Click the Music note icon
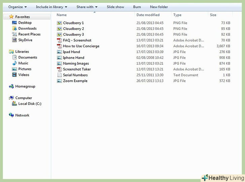Viewport: 245px width, 182px height. (14, 63)
